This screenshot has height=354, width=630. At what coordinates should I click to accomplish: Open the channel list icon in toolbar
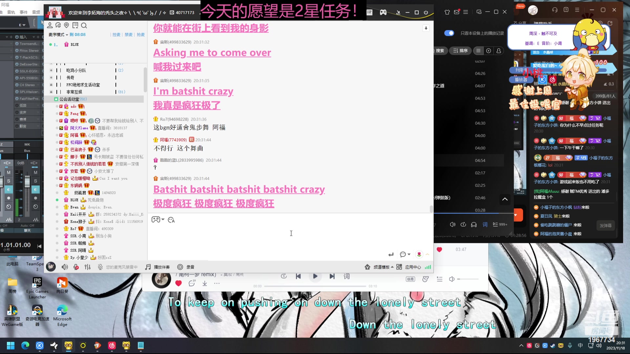pos(75,25)
